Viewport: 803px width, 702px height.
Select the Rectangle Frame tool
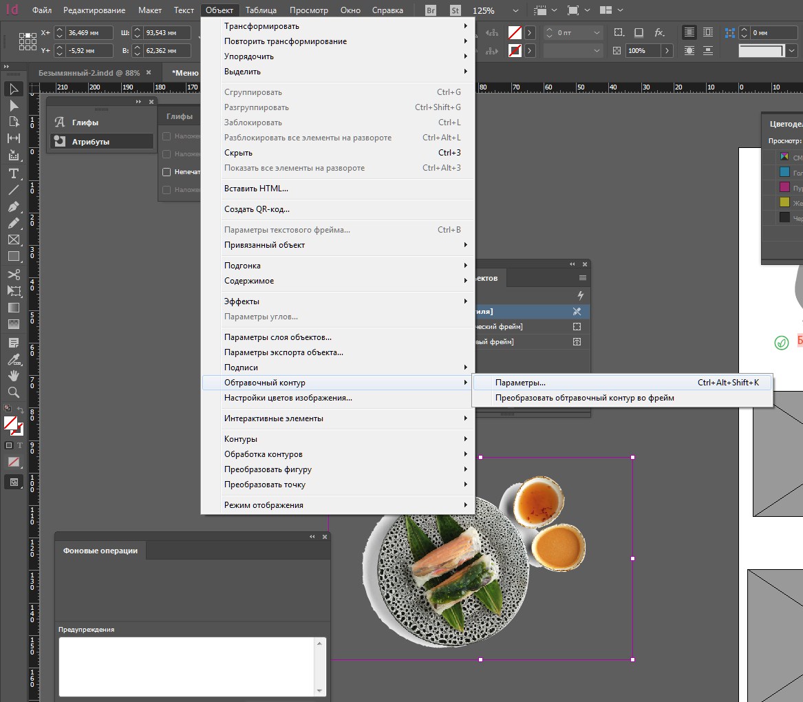tap(13, 240)
